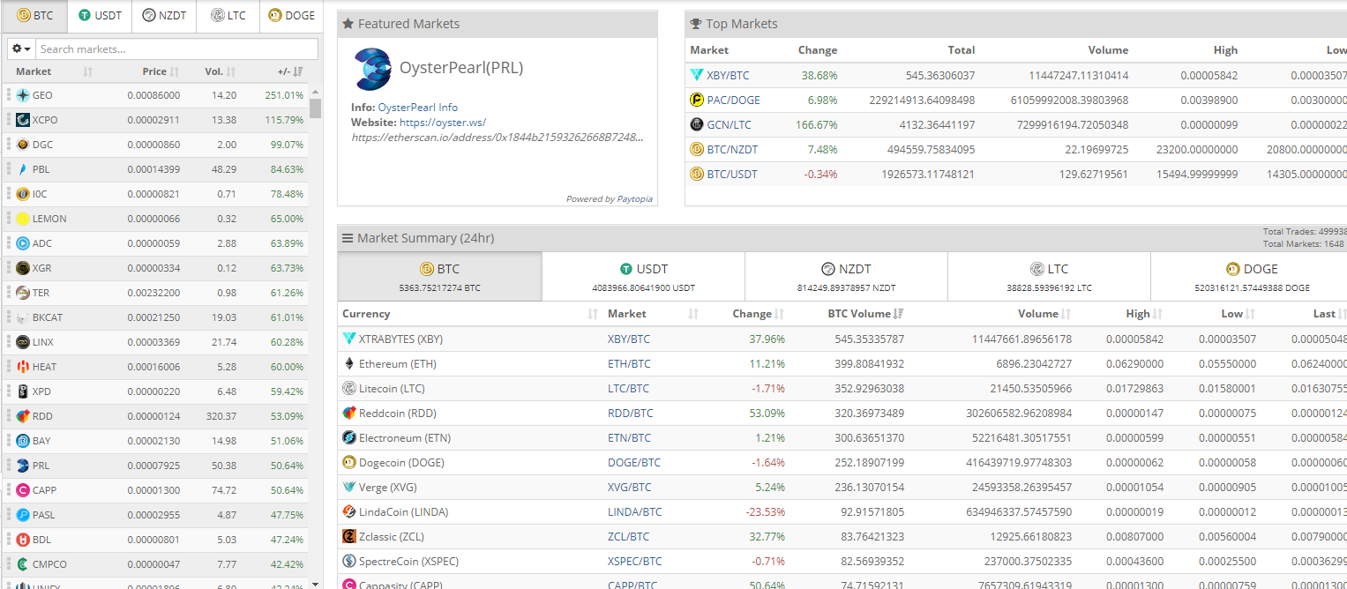Switch to the NZDT tab in the sidebar
Screen dimensions: 1347x589
tap(164, 16)
